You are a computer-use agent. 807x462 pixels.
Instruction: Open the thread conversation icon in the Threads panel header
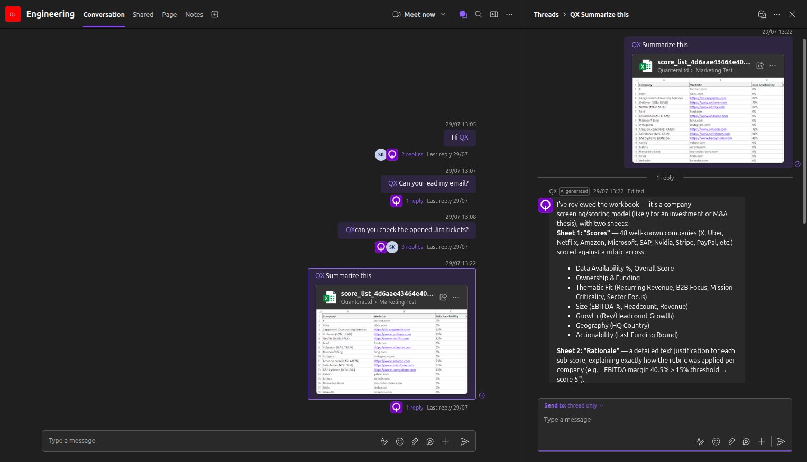(x=762, y=14)
